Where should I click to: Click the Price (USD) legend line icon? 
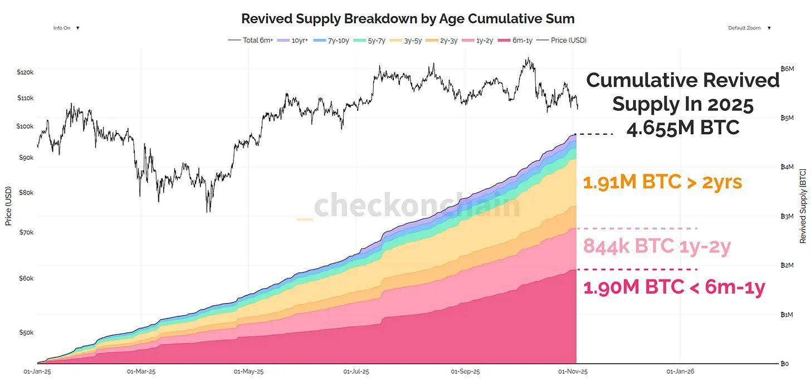pos(542,40)
